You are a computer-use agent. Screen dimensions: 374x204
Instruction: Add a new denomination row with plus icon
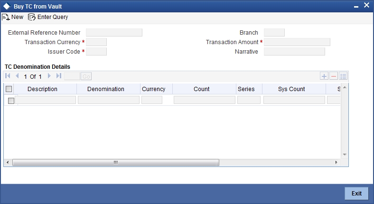click(324, 76)
